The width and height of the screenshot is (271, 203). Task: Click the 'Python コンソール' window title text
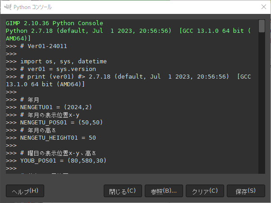[32, 7]
